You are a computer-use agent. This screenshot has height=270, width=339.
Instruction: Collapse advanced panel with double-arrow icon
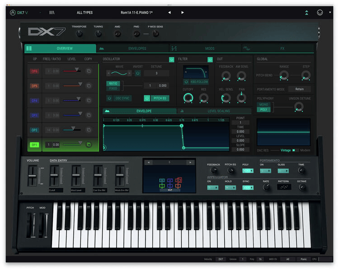(306, 13)
